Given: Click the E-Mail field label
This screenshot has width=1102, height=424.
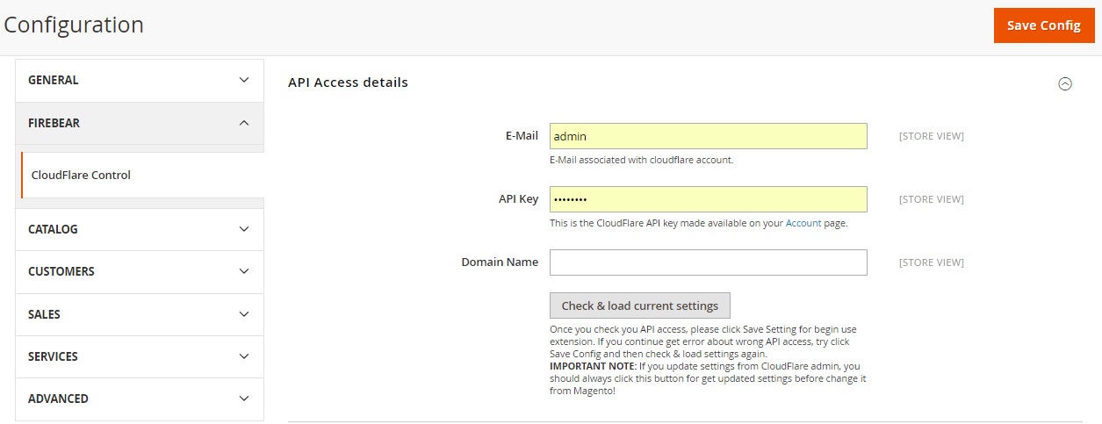Looking at the screenshot, I should [522, 136].
